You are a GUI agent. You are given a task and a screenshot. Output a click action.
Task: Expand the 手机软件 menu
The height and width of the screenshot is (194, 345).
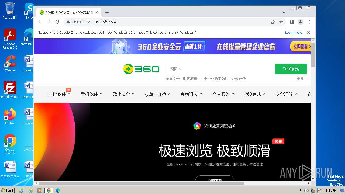coord(92,94)
